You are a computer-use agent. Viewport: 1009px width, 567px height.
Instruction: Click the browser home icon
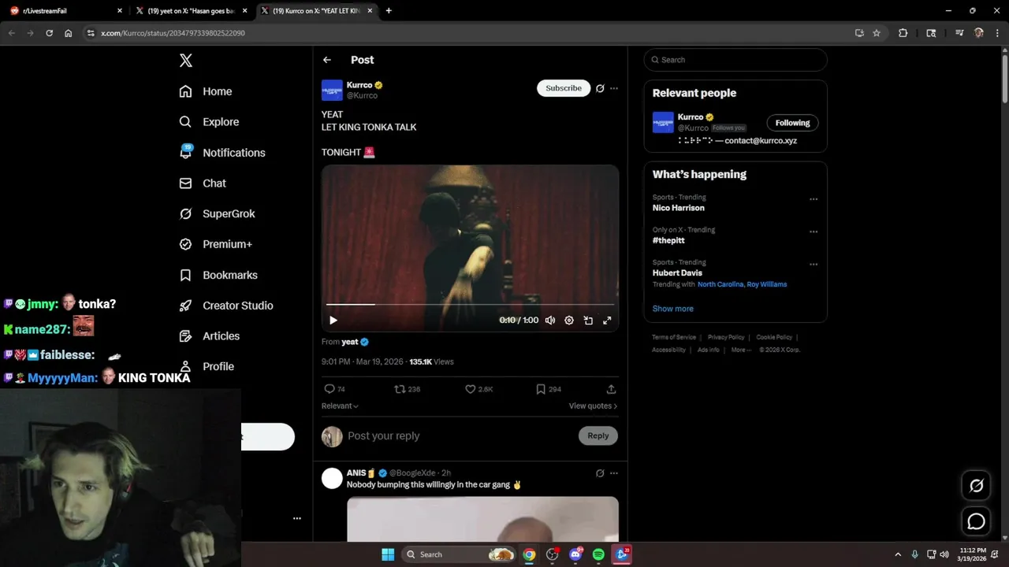69,33
